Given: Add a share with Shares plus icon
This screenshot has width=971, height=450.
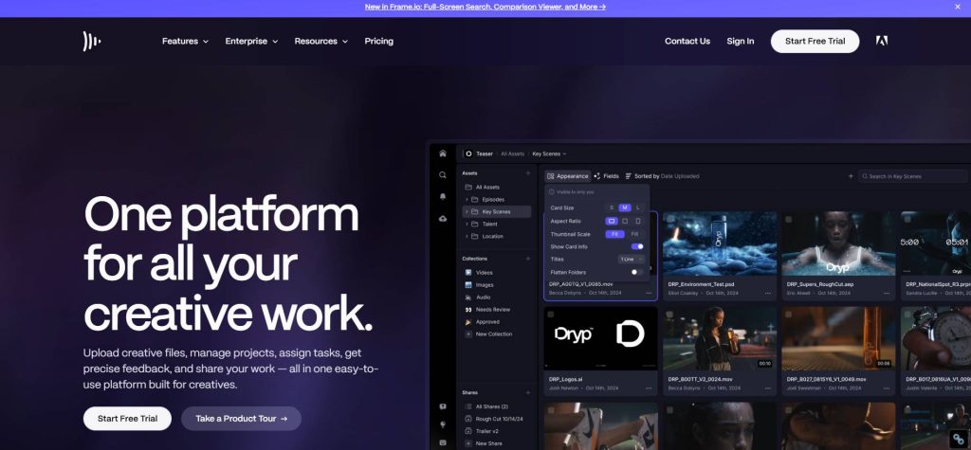Looking at the screenshot, I should 528,392.
